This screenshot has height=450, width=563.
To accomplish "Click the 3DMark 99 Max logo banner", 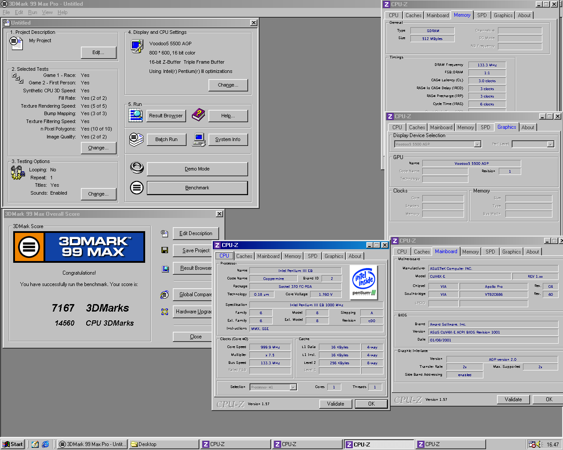I will (79, 247).
